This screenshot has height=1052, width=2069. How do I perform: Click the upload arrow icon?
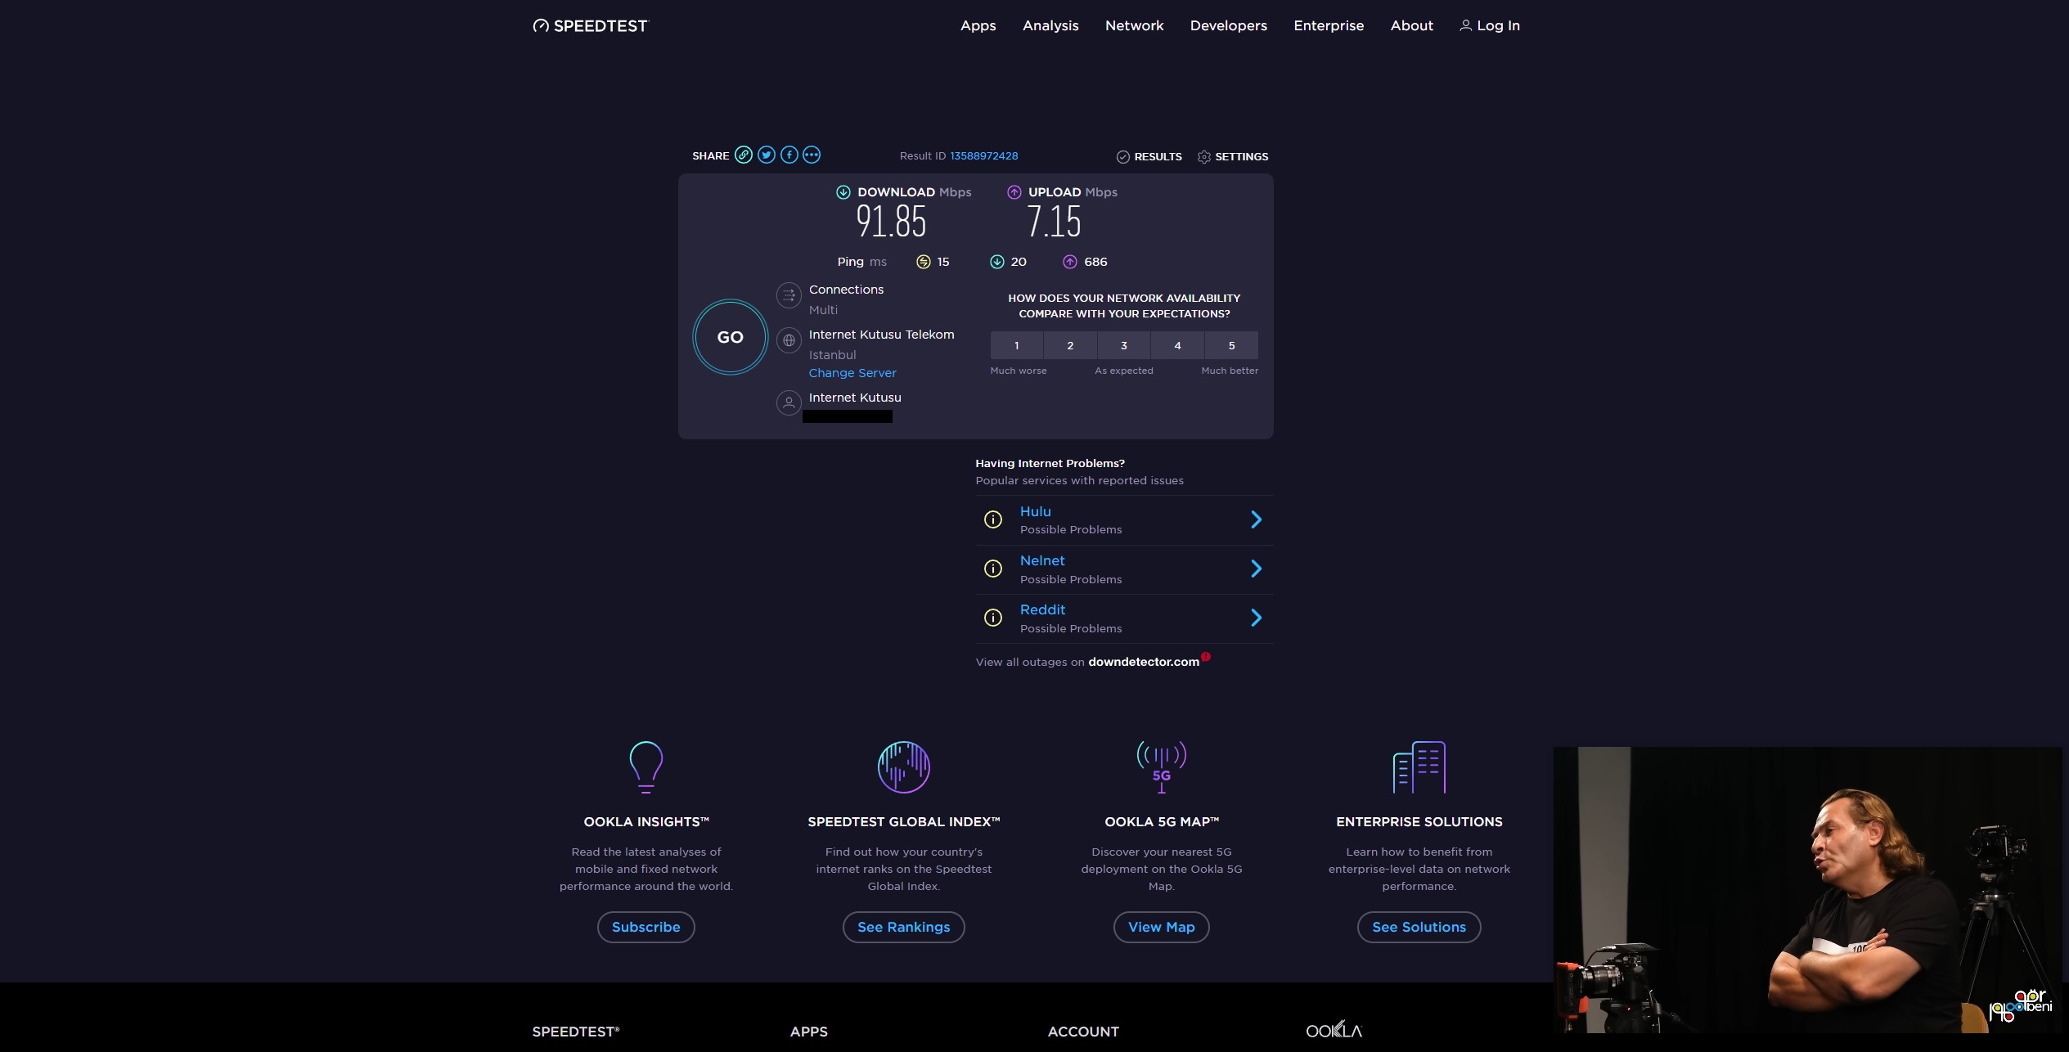point(1014,192)
